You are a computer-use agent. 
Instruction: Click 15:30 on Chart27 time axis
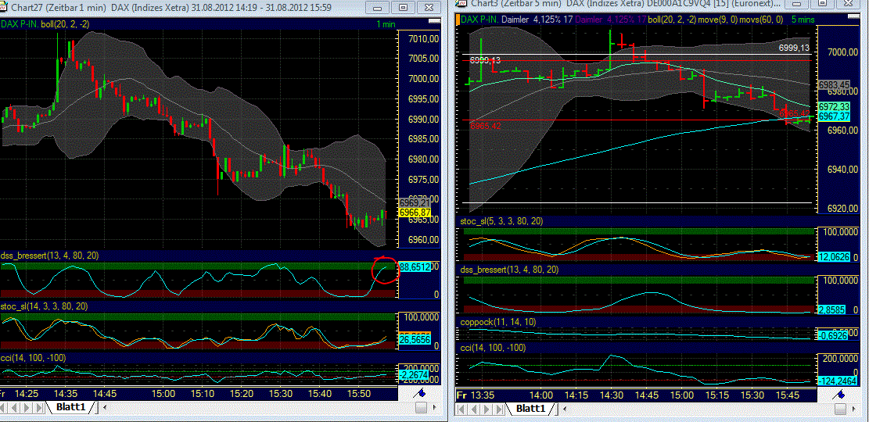[281, 393]
